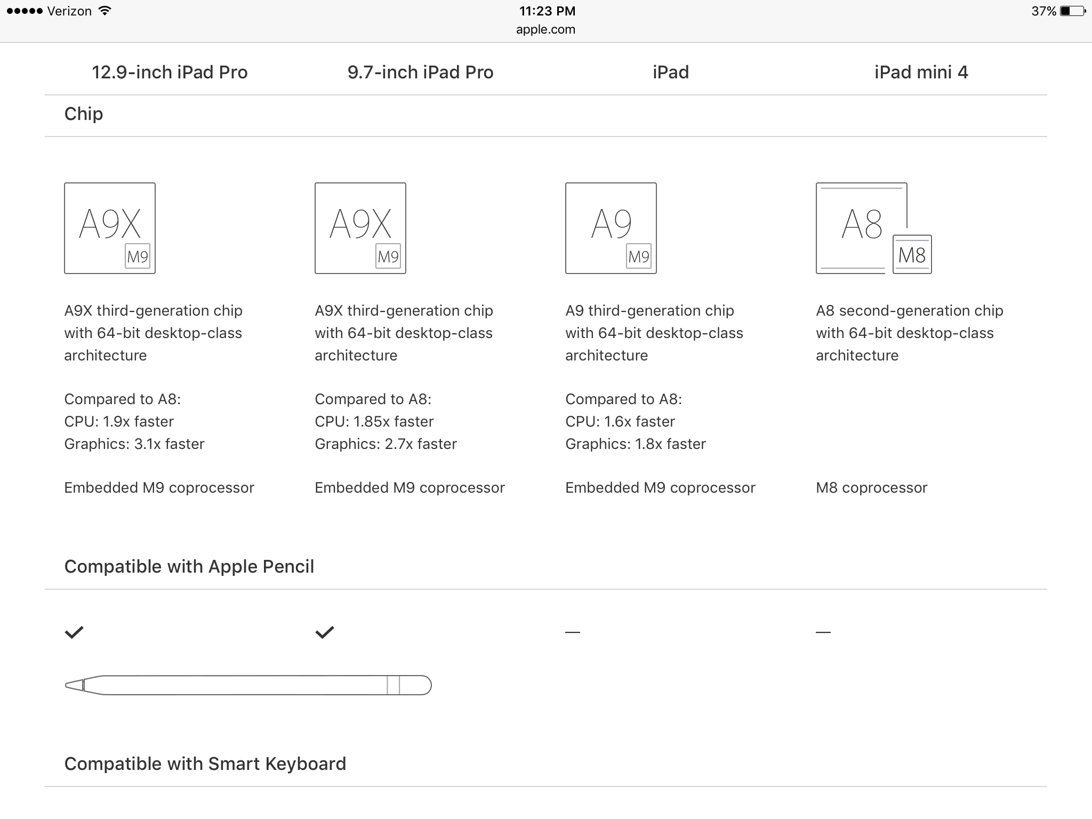Image resolution: width=1092 pixels, height=819 pixels.
Task: Tap the 11:23 PM clock in status bar
Action: pos(547,11)
